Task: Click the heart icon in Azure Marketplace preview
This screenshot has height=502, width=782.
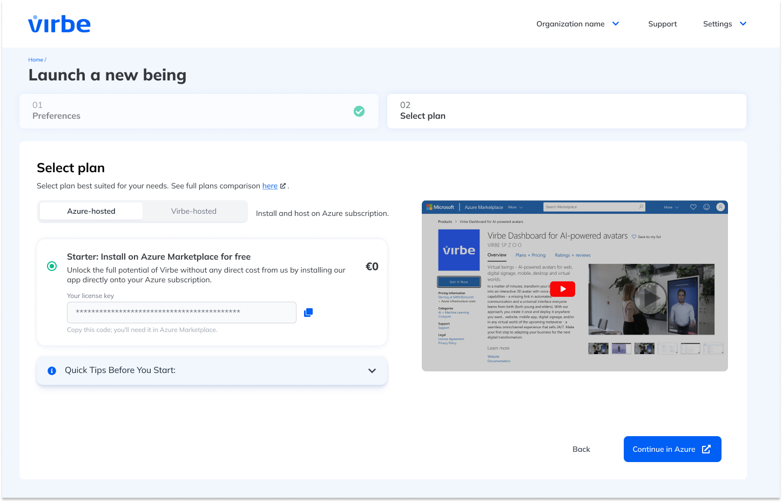Action: (x=693, y=207)
